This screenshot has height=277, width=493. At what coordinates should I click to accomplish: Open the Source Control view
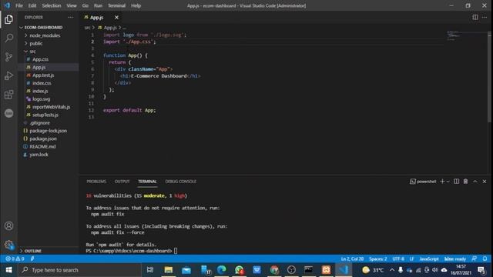[8, 57]
